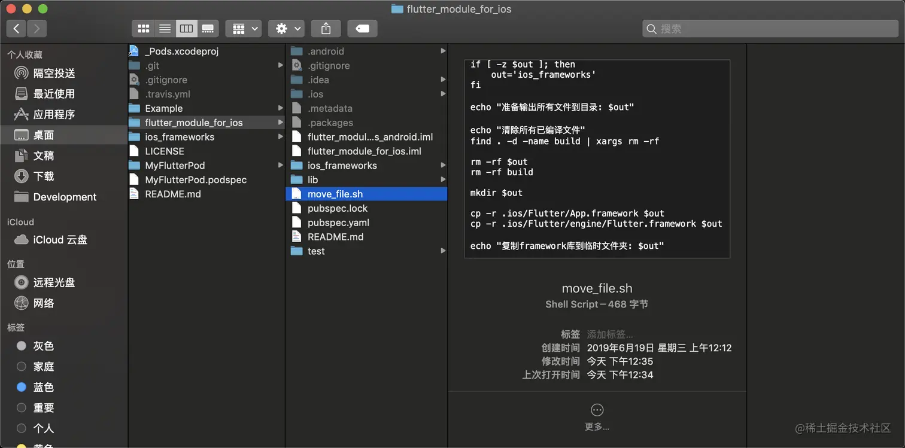The width and height of the screenshot is (905, 448).
Task: Expand the MyFlutterPod folder arrow
Action: (x=280, y=166)
